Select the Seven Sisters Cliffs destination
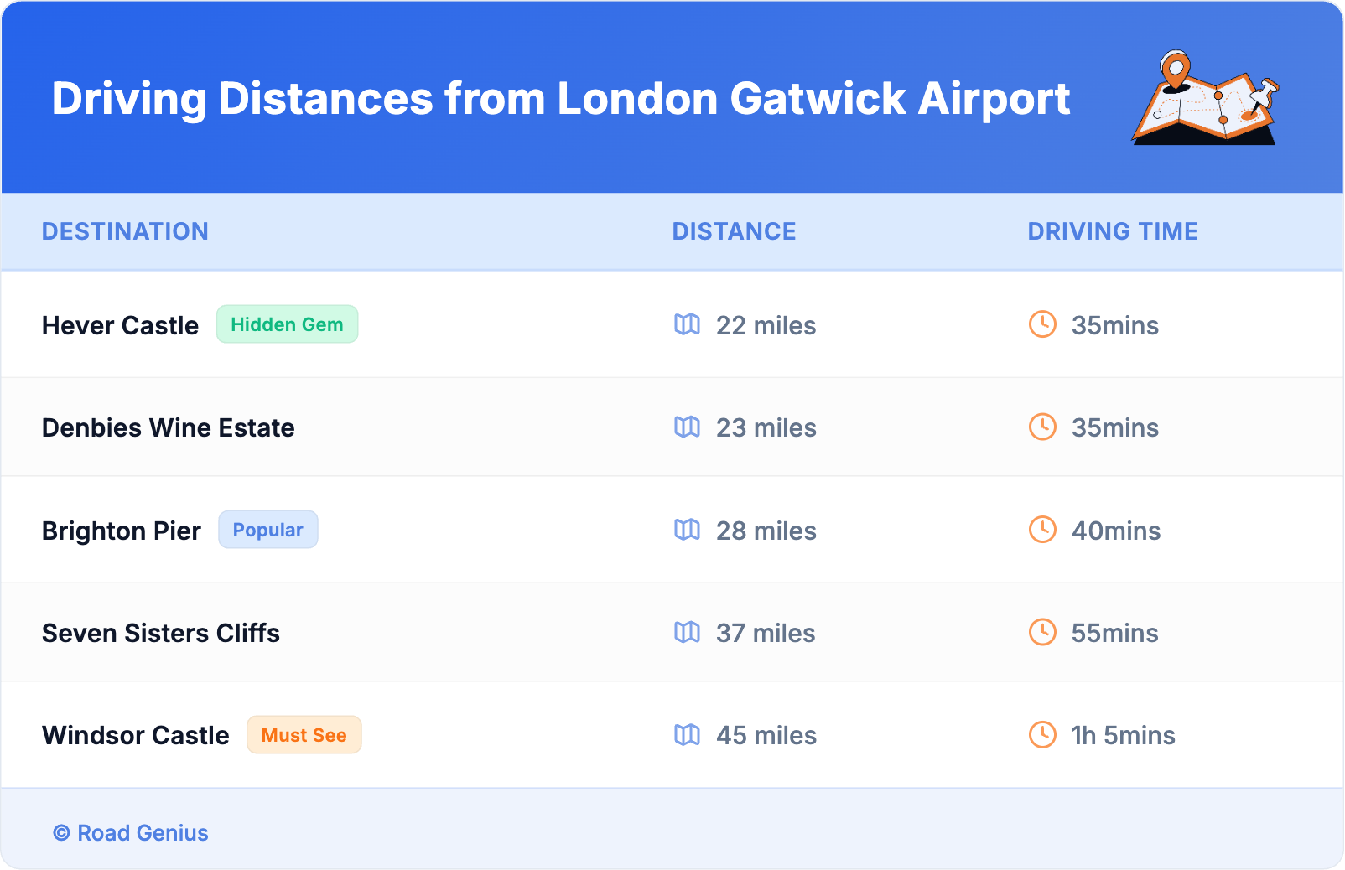 (x=161, y=633)
